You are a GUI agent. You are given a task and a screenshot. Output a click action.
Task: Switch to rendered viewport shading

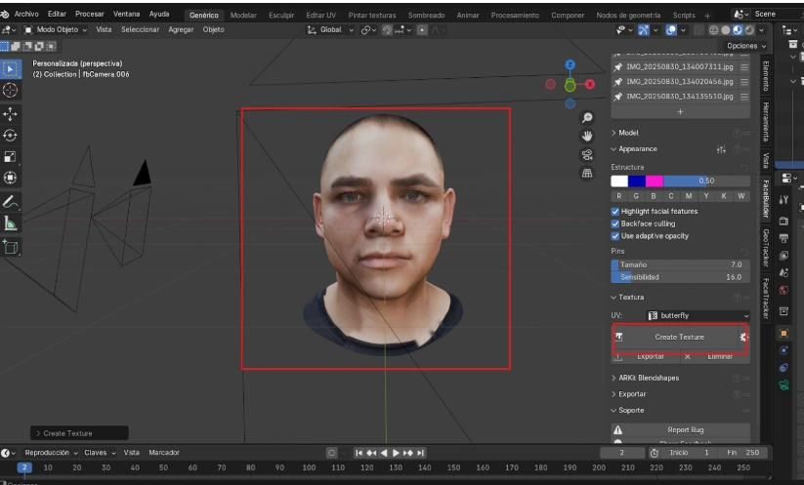[749, 30]
